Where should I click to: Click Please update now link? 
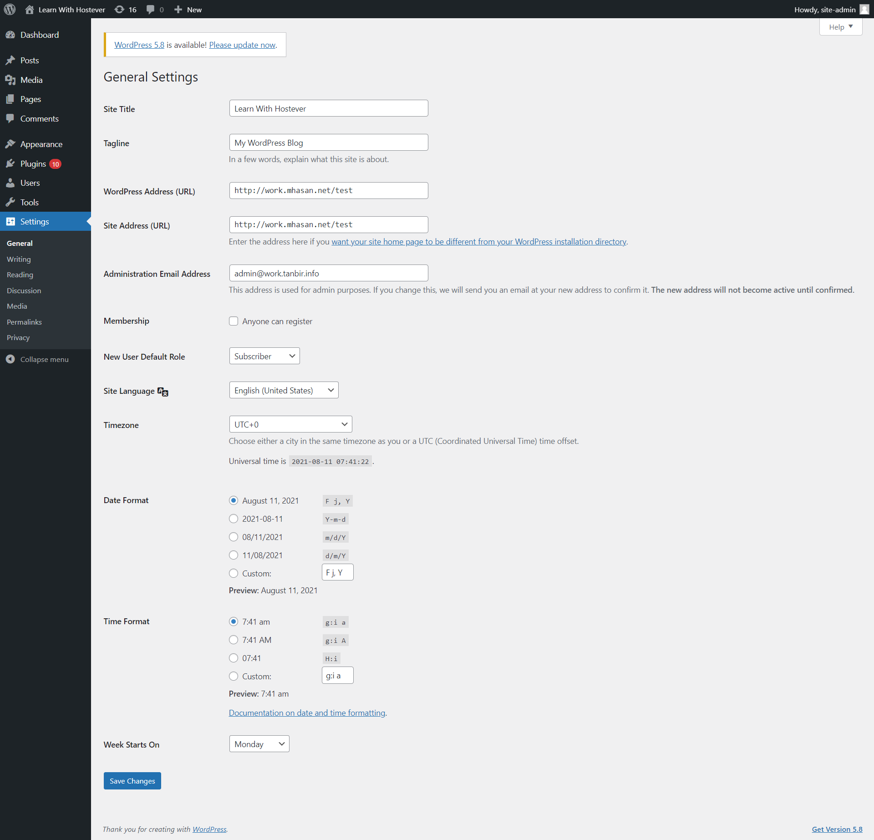242,45
